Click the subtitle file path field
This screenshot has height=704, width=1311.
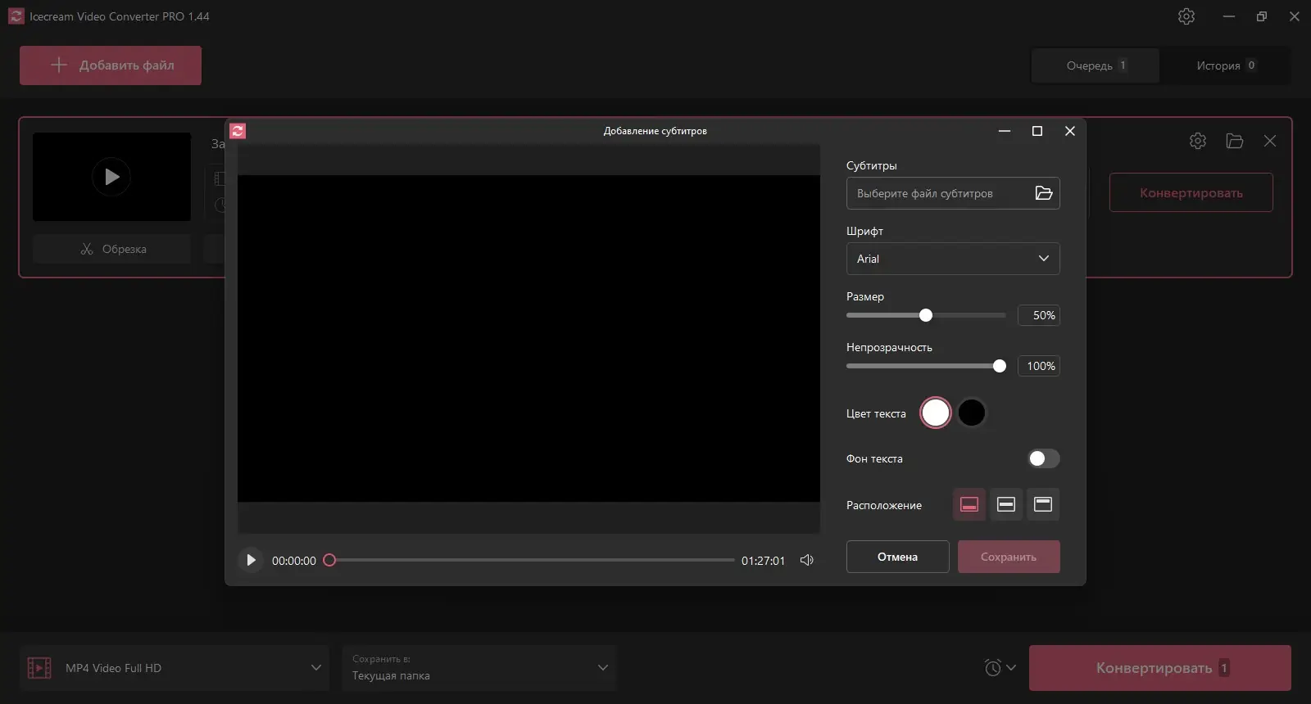click(x=953, y=193)
